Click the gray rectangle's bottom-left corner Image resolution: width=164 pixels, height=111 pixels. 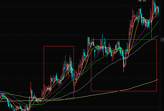pyautogui.click(x=91, y=91)
